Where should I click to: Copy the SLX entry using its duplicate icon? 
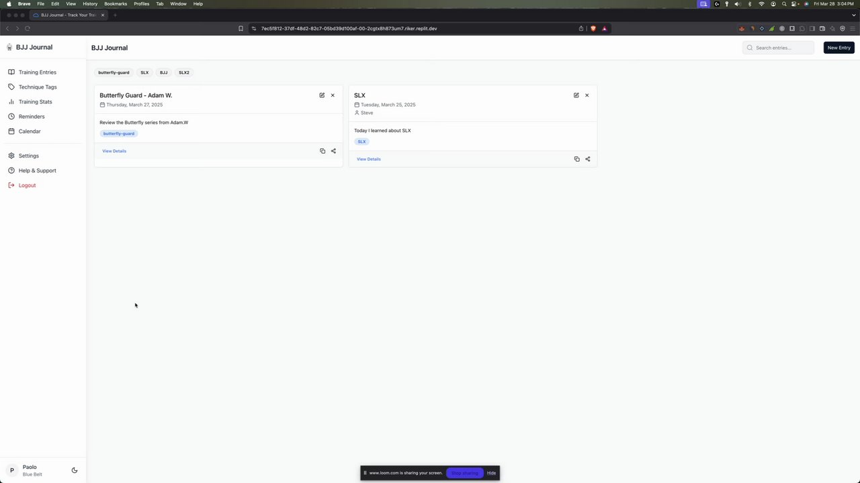(576, 159)
